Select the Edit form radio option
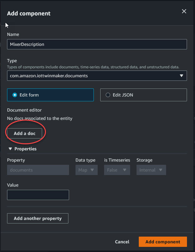The height and width of the screenshot is (252, 195). (15, 95)
